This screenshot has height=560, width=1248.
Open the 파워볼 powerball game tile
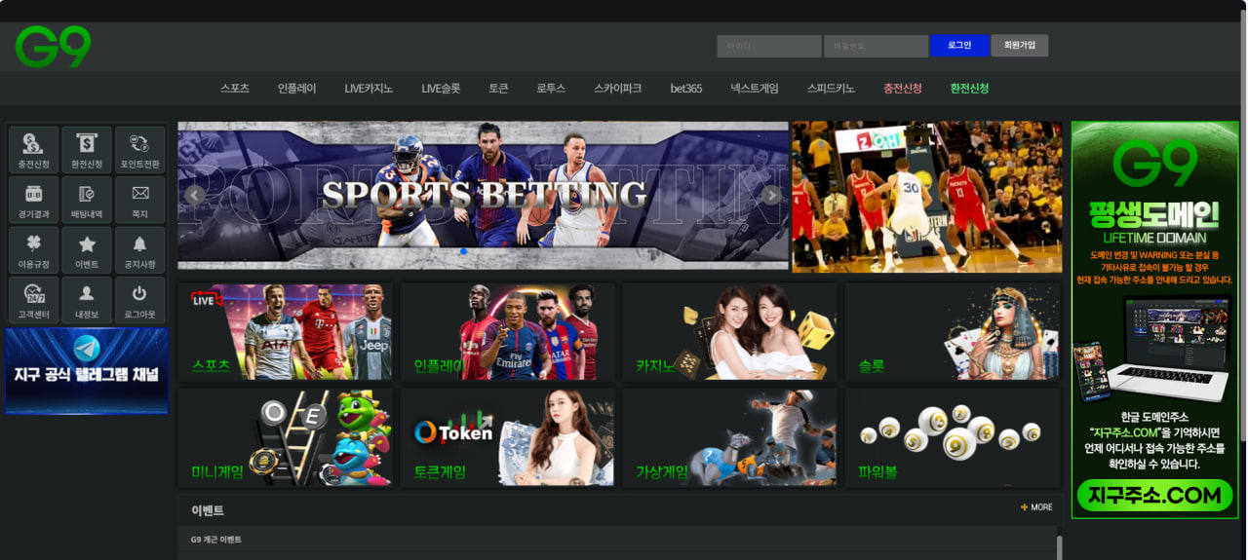tap(953, 437)
